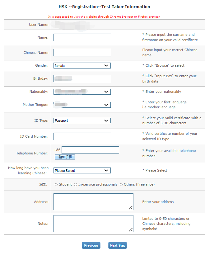Expand the Nationality dropdown
This screenshot has width=214, height=255.
coord(82,92)
